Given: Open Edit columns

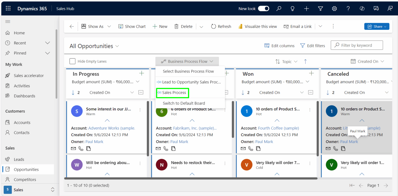Looking at the screenshot, I should (279, 46).
